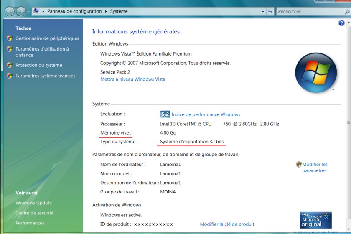Screen dimensions: 351x234
Task: Click the Back navigation arrow button
Action: tap(10, 11)
